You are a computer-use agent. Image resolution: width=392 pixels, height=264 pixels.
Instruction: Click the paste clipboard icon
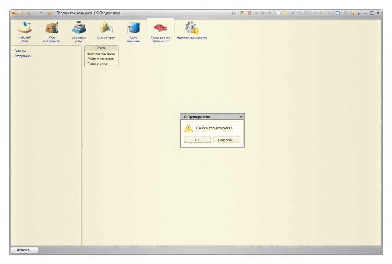point(306,13)
